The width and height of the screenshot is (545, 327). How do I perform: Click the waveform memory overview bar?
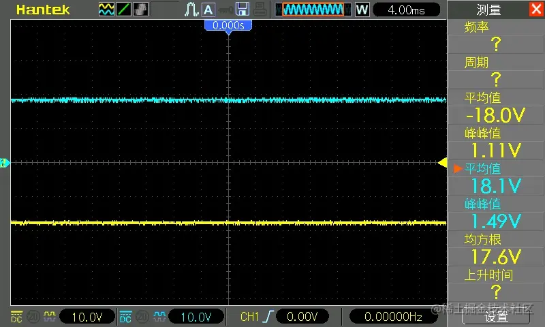313,10
